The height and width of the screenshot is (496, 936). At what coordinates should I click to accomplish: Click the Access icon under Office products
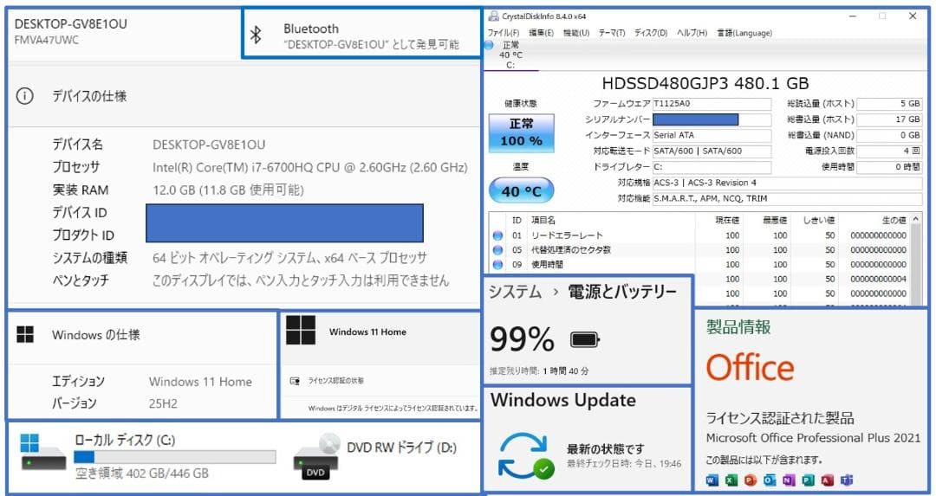tap(827, 480)
